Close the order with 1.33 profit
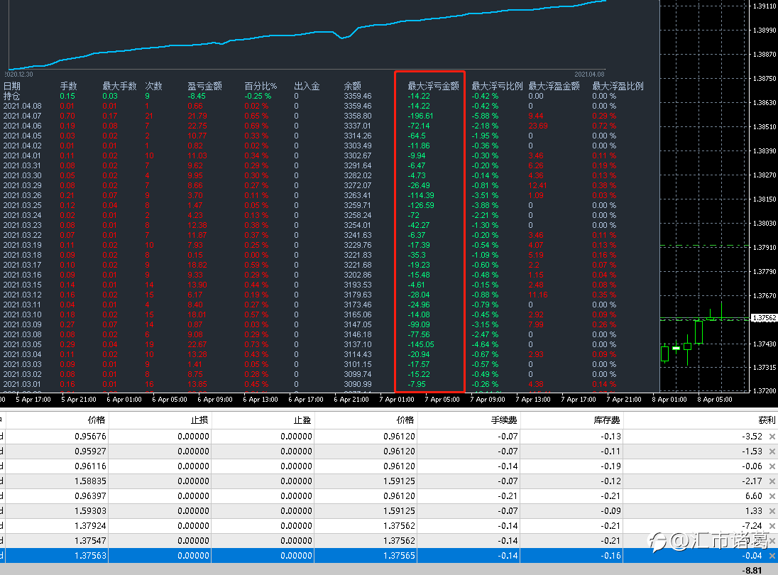 772,511
